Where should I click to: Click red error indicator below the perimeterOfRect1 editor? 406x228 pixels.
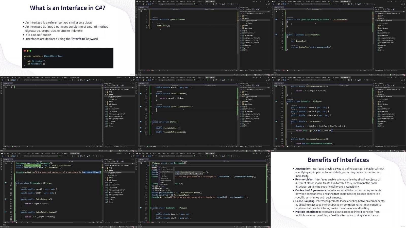tap(12, 222)
